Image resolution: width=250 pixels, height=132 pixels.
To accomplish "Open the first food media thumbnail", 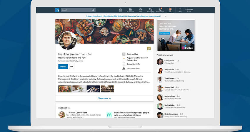I will point(65,89).
